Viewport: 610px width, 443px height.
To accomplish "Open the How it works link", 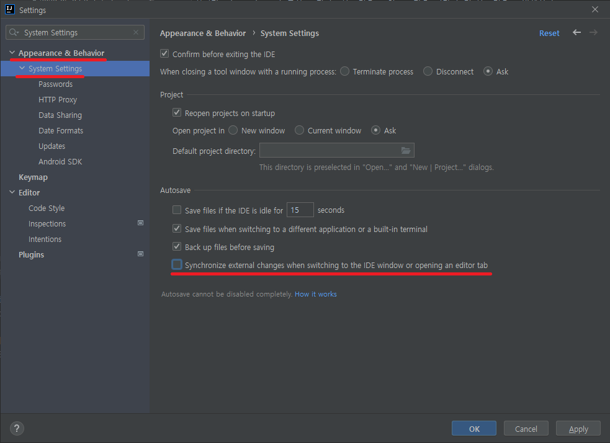I will 315,294.
